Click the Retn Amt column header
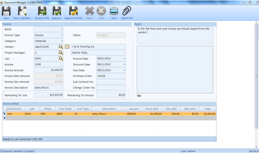 [190, 109]
